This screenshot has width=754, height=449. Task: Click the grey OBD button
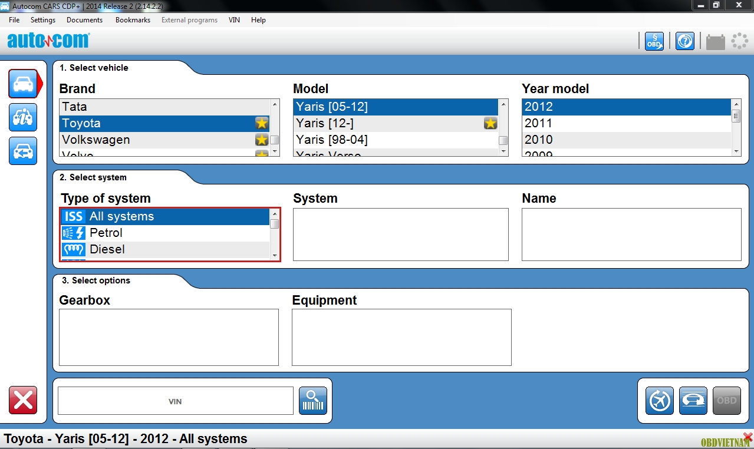[x=727, y=401]
